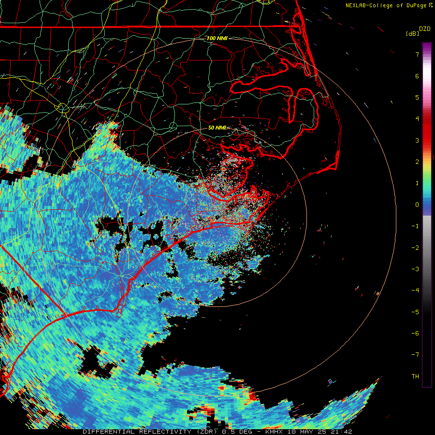Click the -5 value on ZDR scale
The width and height of the screenshot is (435, 435).
click(415, 312)
